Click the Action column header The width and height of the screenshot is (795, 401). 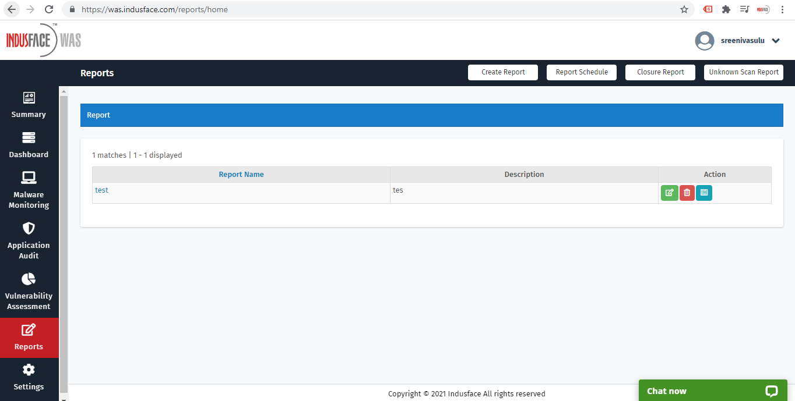715,175
